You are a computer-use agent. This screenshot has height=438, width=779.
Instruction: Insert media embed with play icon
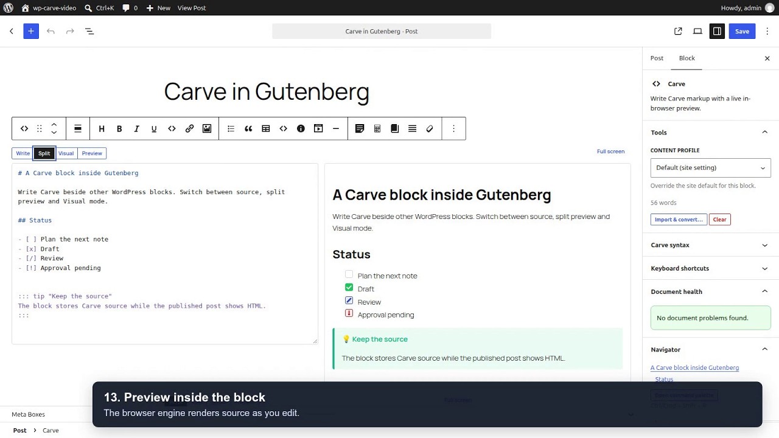pos(318,128)
